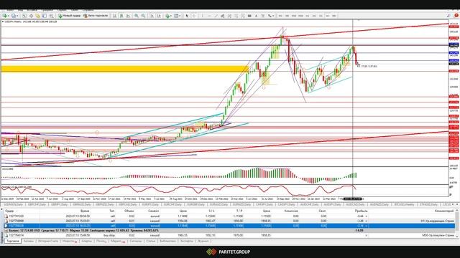Select the xauusd sell order priced 1954.86
The height and width of the screenshot is (258, 460).
click(229, 221)
